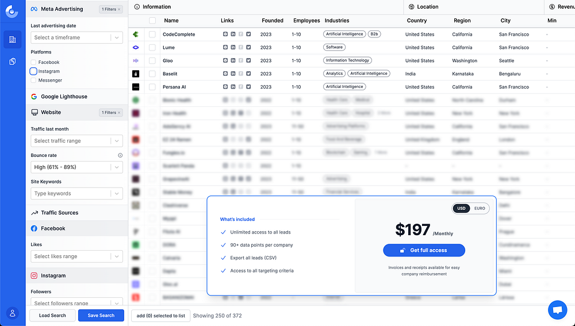575x326 pixels.
Task: Open Baselit's LinkedIn icon
Action: pos(233,74)
